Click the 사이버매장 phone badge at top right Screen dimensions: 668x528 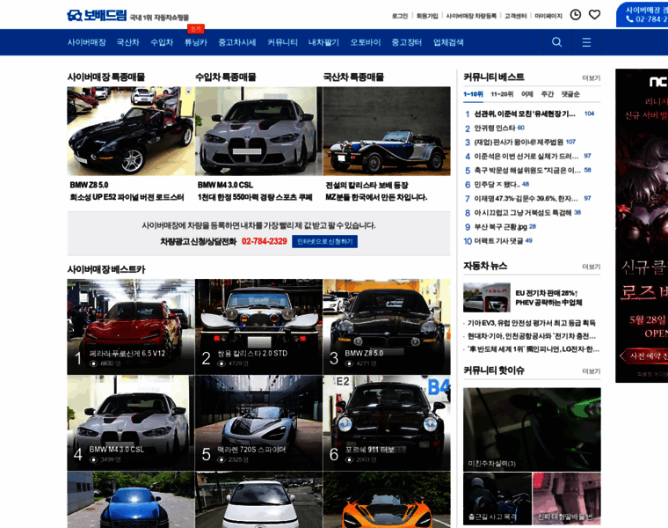pyautogui.click(x=642, y=14)
